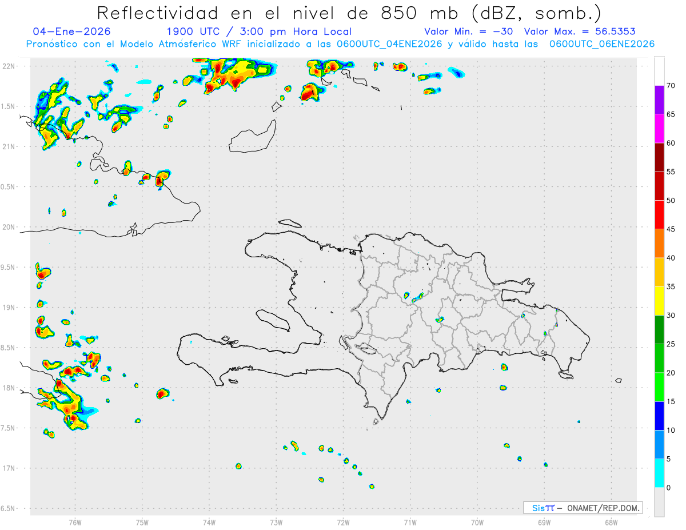
Task: Click the colorbar label '60'
Action: pyautogui.click(x=671, y=143)
